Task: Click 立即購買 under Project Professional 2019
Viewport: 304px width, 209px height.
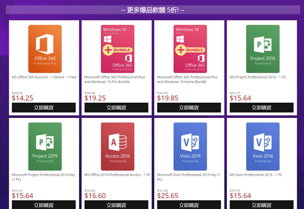Action: [44, 205]
